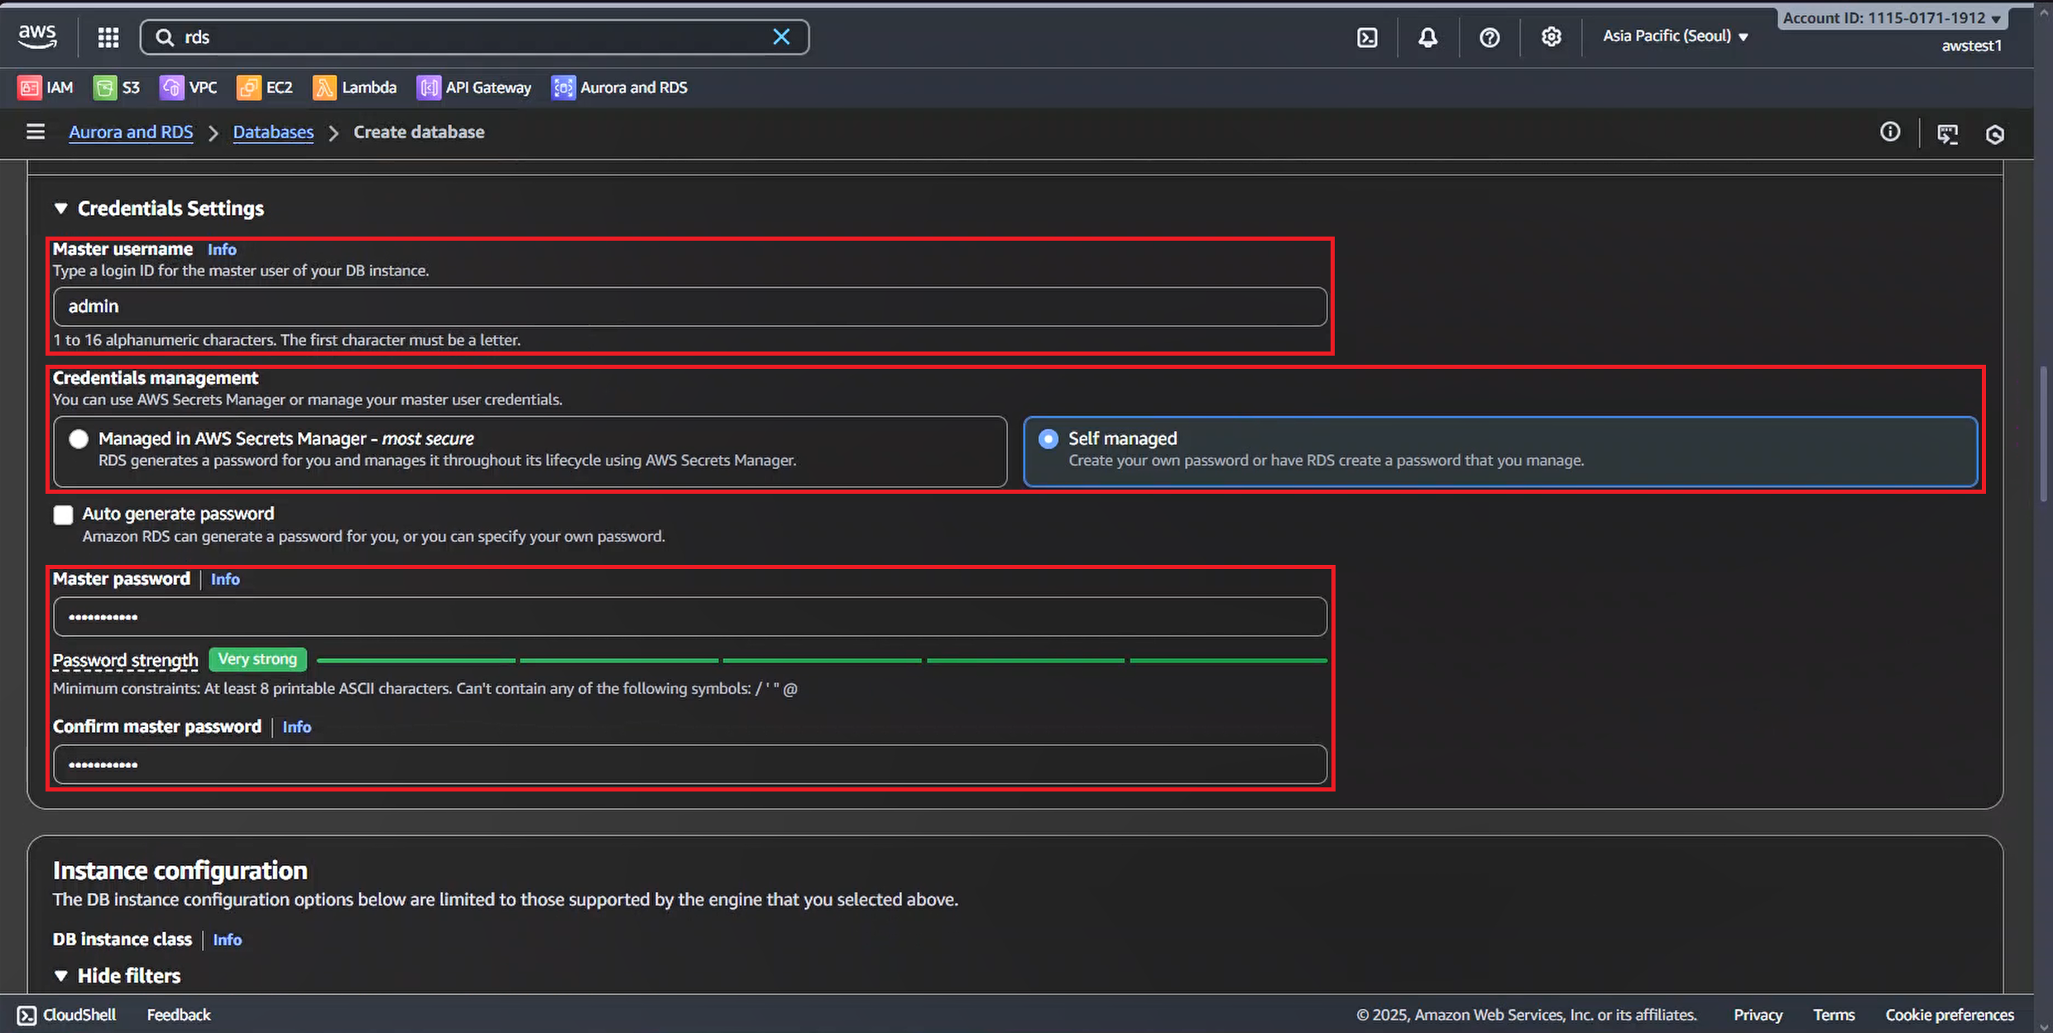This screenshot has width=2053, height=1033.
Task: Open the info panel circle icon
Action: (x=1889, y=132)
